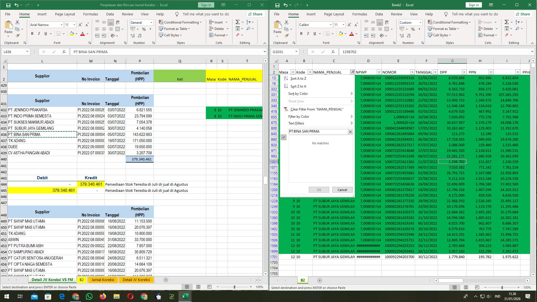The height and width of the screenshot is (302, 537).
Task: Toggle underline formatting
Action: [45, 34]
